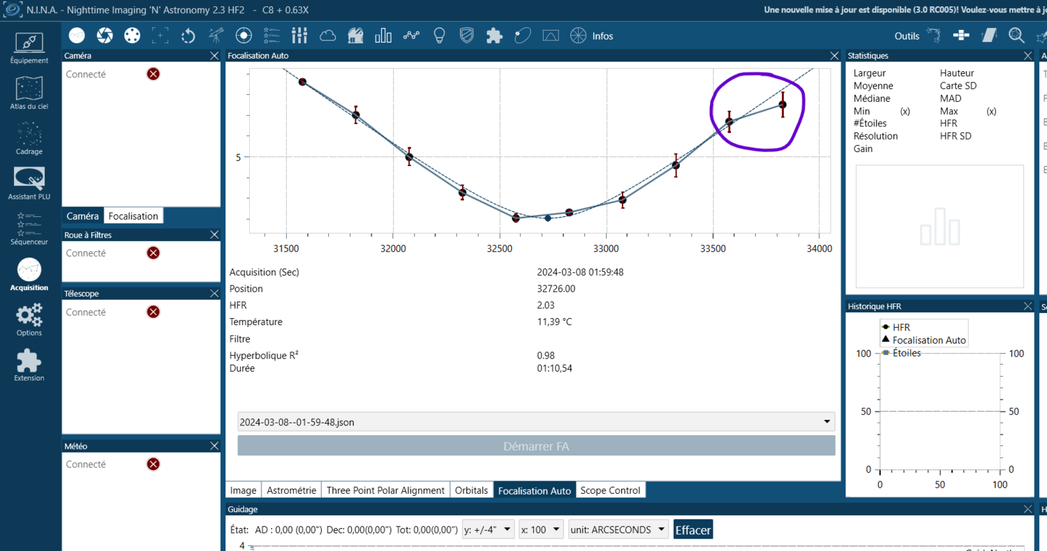1047x551 pixels.
Task: Toggle the filter wheel panel icon
Action: pyautogui.click(x=133, y=36)
